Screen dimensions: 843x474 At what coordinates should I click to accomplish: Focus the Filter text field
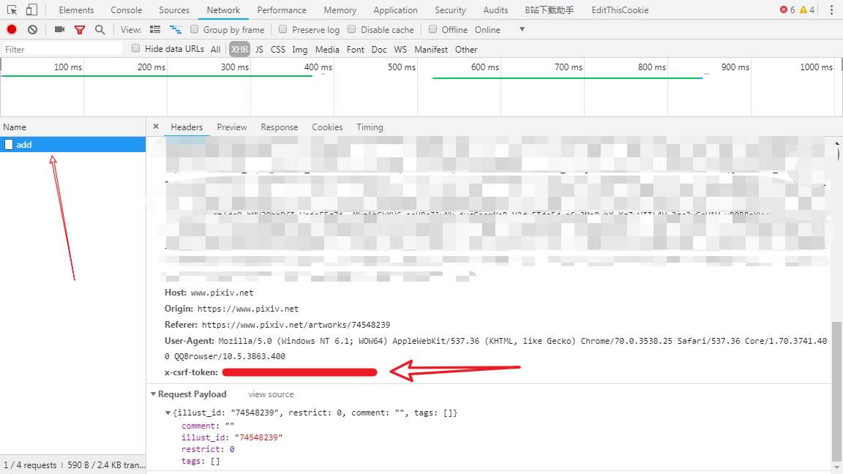(x=62, y=49)
